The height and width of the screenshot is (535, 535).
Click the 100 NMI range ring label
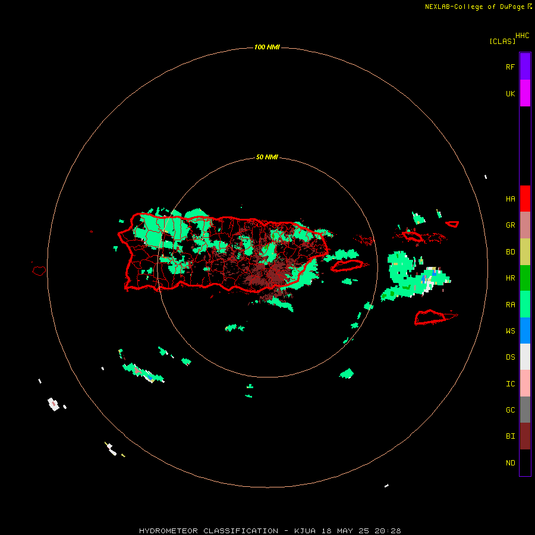coord(267,47)
